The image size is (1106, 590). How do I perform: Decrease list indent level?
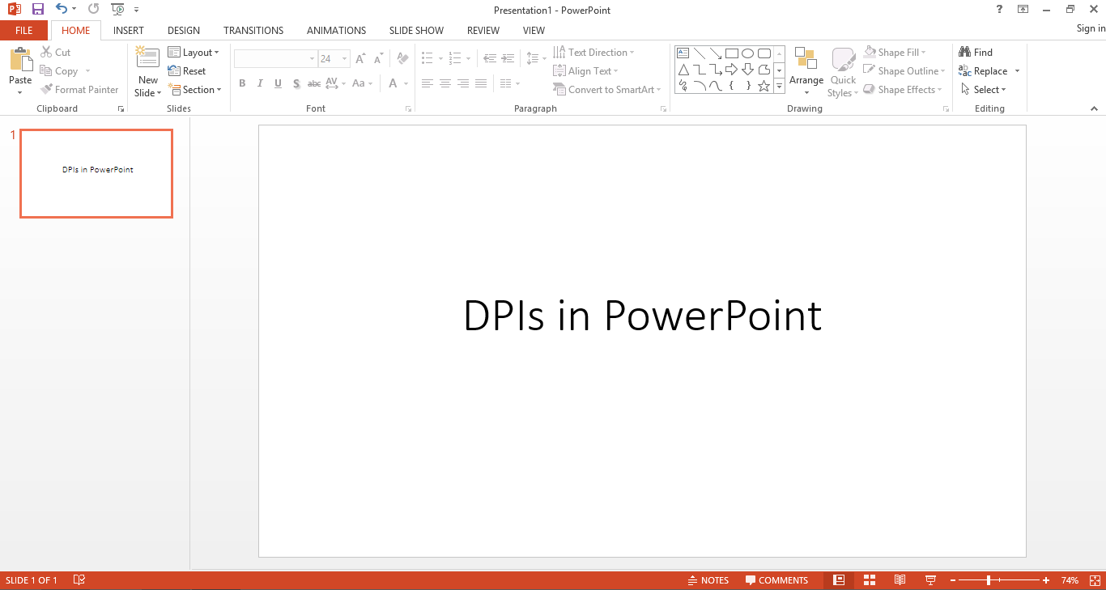click(x=489, y=59)
